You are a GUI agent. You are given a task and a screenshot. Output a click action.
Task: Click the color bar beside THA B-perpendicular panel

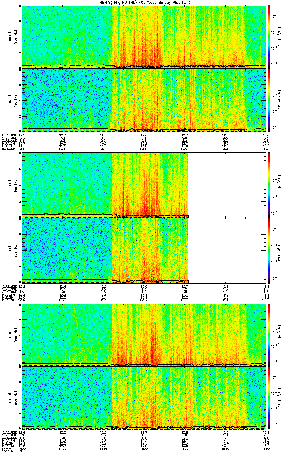(x=269, y=37)
